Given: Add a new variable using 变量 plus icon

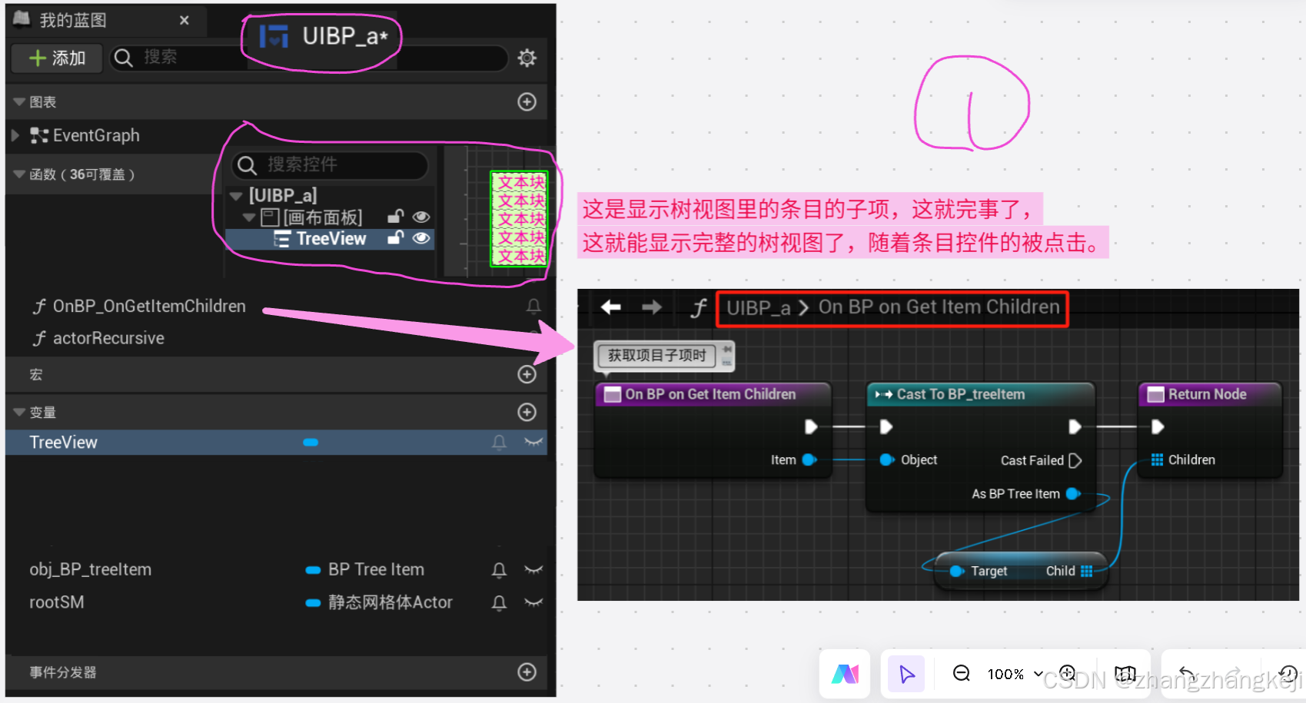Looking at the screenshot, I should tap(527, 412).
